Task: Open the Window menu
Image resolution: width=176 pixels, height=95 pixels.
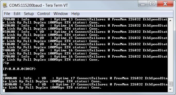Action: point(61,14)
